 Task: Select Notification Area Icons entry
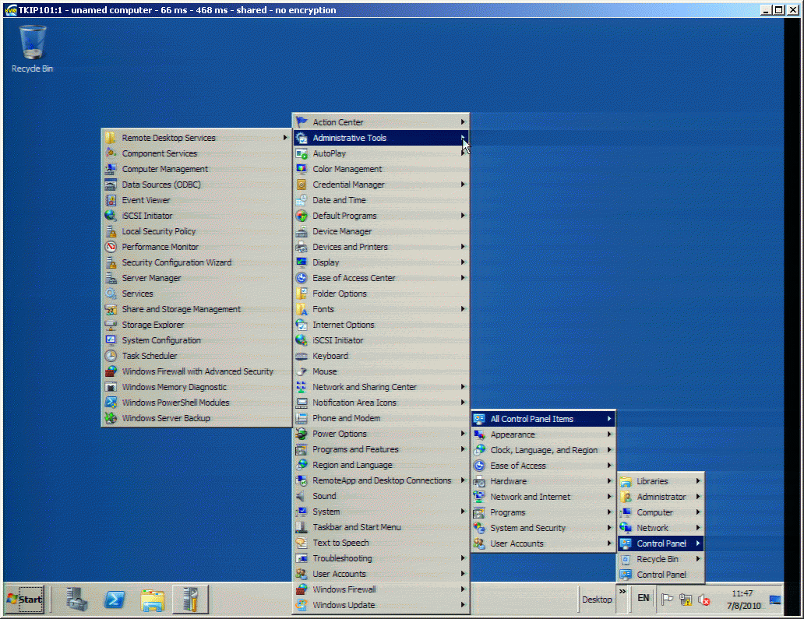coord(381,403)
